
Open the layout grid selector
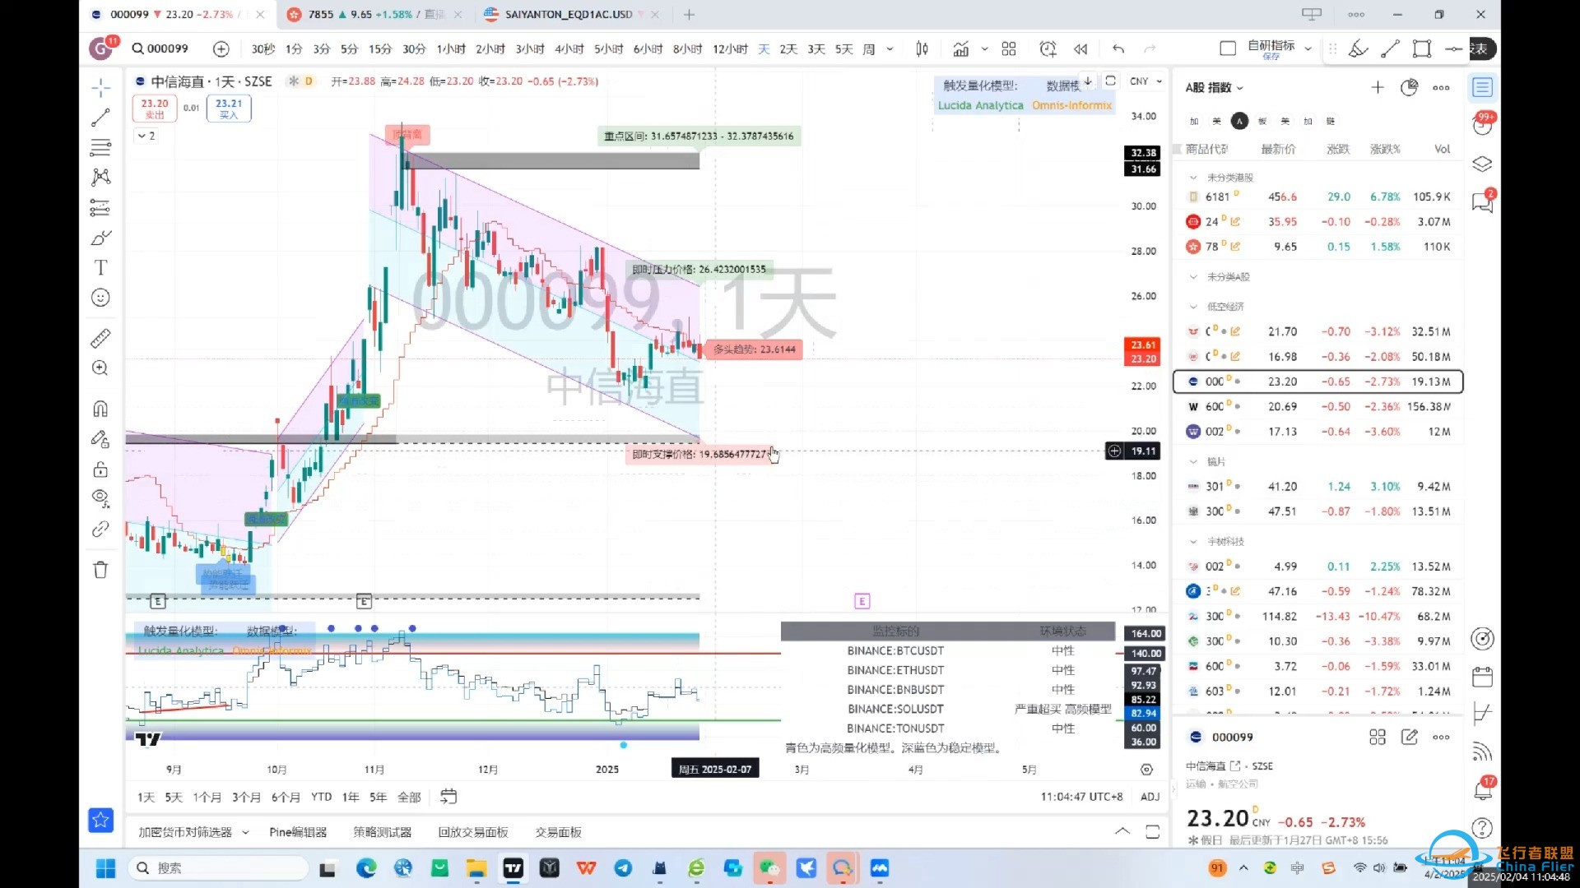[x=1009, y=49]
